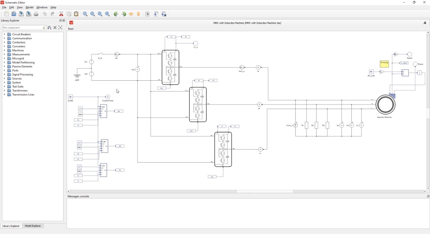Zoom out with the second magnifier icon

tap(93, 14)
